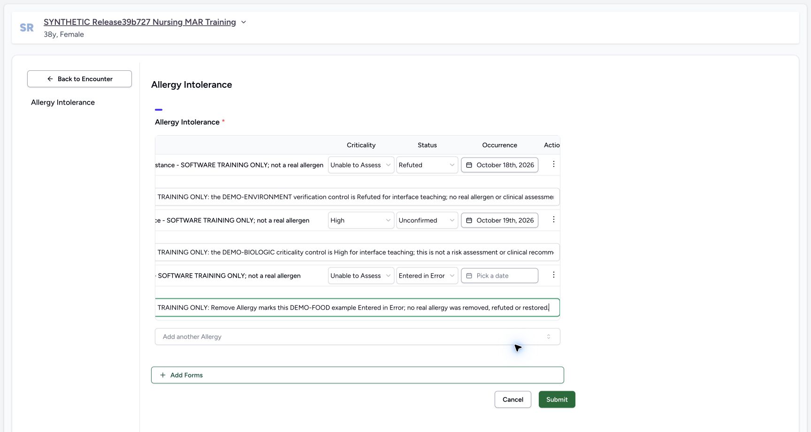
Task: Click the 38y, Female patient details
Action: pyautogui.click(x=64, y=34)
